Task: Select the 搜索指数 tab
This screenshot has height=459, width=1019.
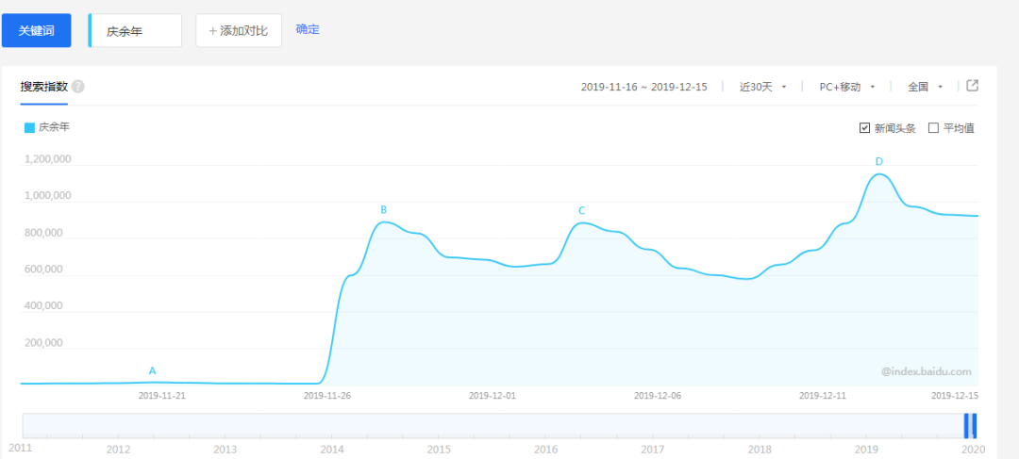Action: 44,87
